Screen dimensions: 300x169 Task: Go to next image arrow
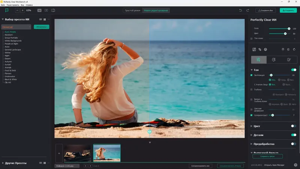click(x=90, y=166)
